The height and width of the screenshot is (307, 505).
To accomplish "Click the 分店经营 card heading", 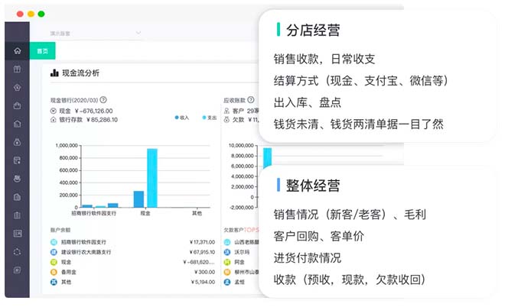I will [313, 31].
